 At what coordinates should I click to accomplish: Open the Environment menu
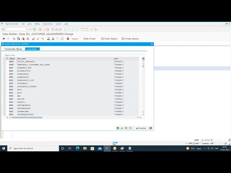click(48, 24)
